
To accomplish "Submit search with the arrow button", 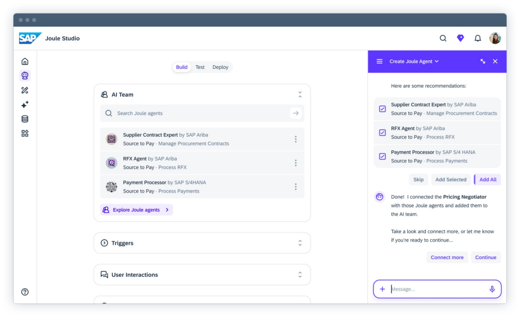I will click(296, 113).
